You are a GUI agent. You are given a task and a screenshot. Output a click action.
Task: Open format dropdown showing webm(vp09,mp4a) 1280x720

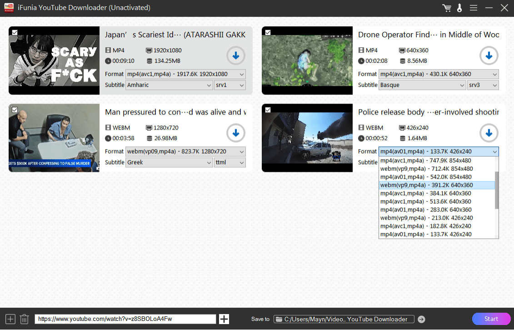coord(185,151)
